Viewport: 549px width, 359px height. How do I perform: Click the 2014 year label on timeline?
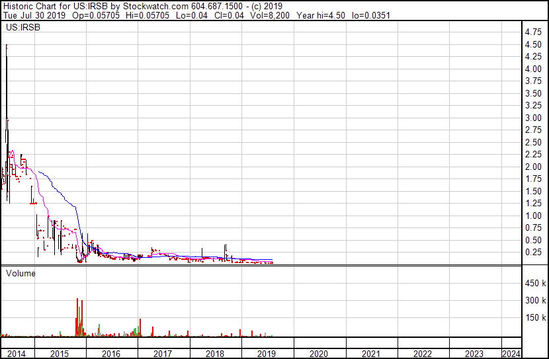click(x=17, y=354)
